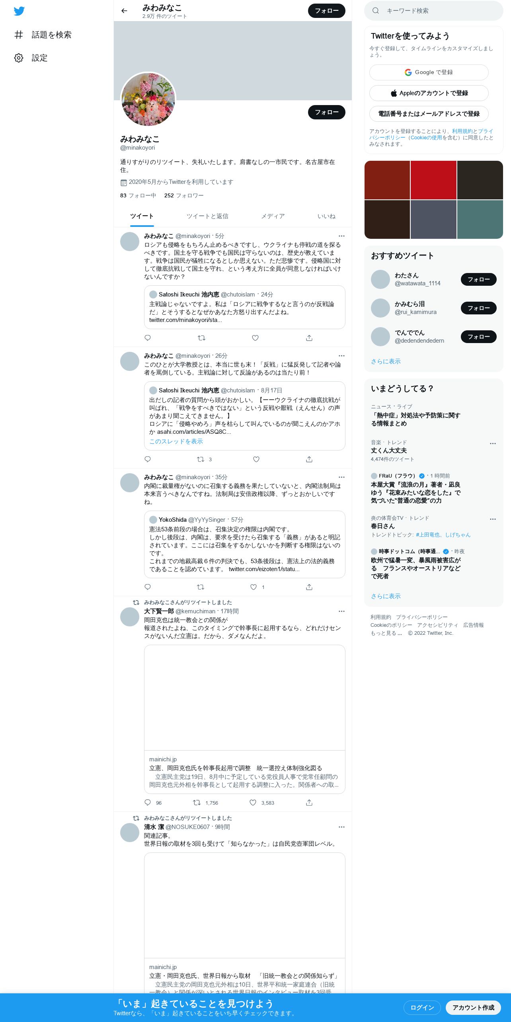Follow かみむら泪 from suggestions
511x1022 pixels.
[479, 308]
